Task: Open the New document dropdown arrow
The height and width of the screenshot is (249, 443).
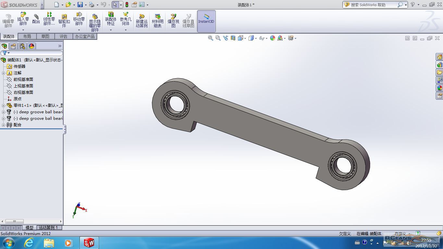Action: pos(62,5)
